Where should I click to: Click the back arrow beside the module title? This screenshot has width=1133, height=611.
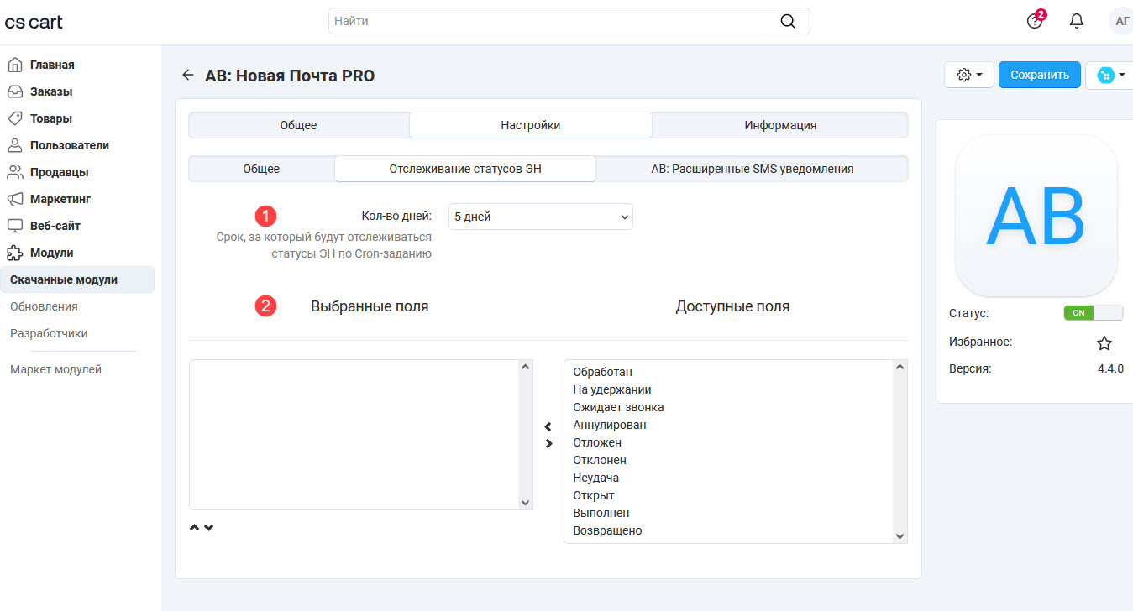click(x=187, y=76)
